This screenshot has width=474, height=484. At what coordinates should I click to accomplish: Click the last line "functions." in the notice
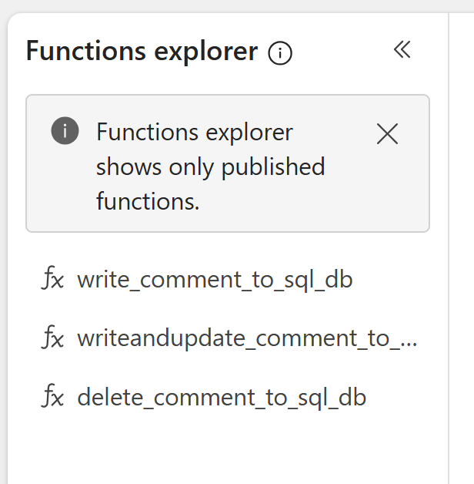(x=147, y=201)
